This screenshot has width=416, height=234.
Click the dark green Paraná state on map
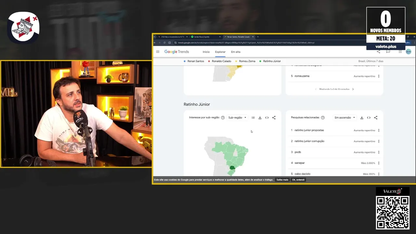coord(232,168)
